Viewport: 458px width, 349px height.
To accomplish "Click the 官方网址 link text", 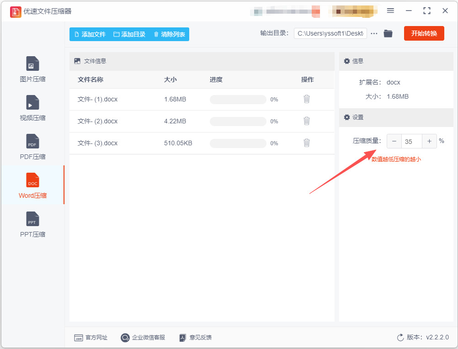I will pyautogui.click(x=96, y=338).
